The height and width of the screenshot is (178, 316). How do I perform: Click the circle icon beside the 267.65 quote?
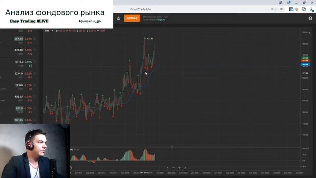pos(35,39)
